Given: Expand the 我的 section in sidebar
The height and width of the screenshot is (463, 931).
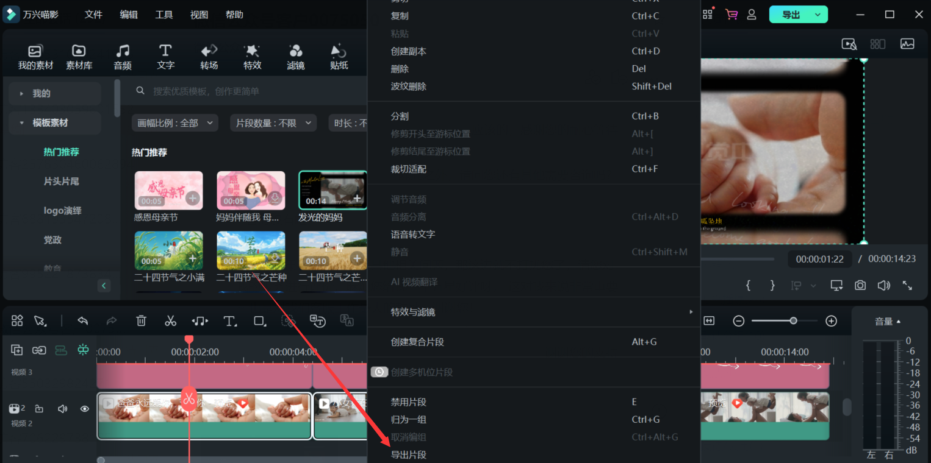Looking at the screenshot, I should point(55,93).
